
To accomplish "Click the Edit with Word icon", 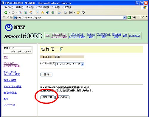I will [x=71, y=12].
